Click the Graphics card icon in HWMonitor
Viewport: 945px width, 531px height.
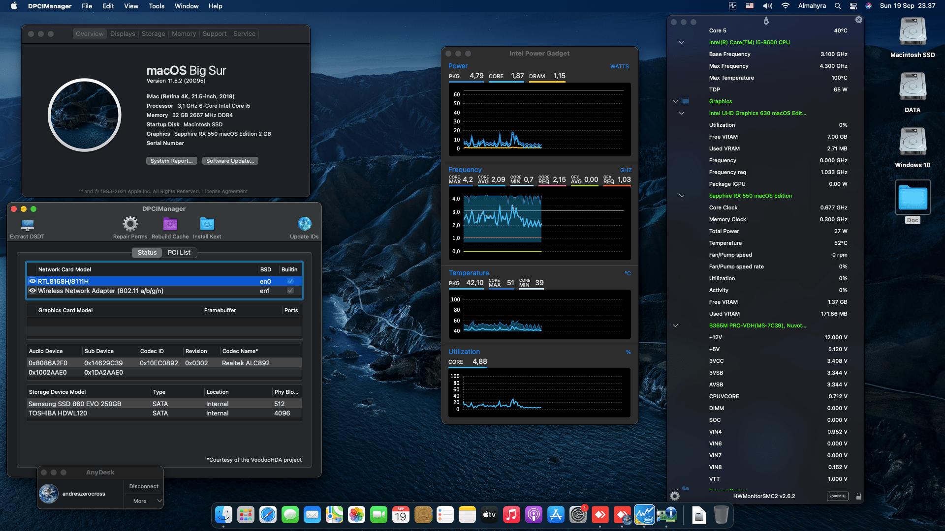[685, 101]
